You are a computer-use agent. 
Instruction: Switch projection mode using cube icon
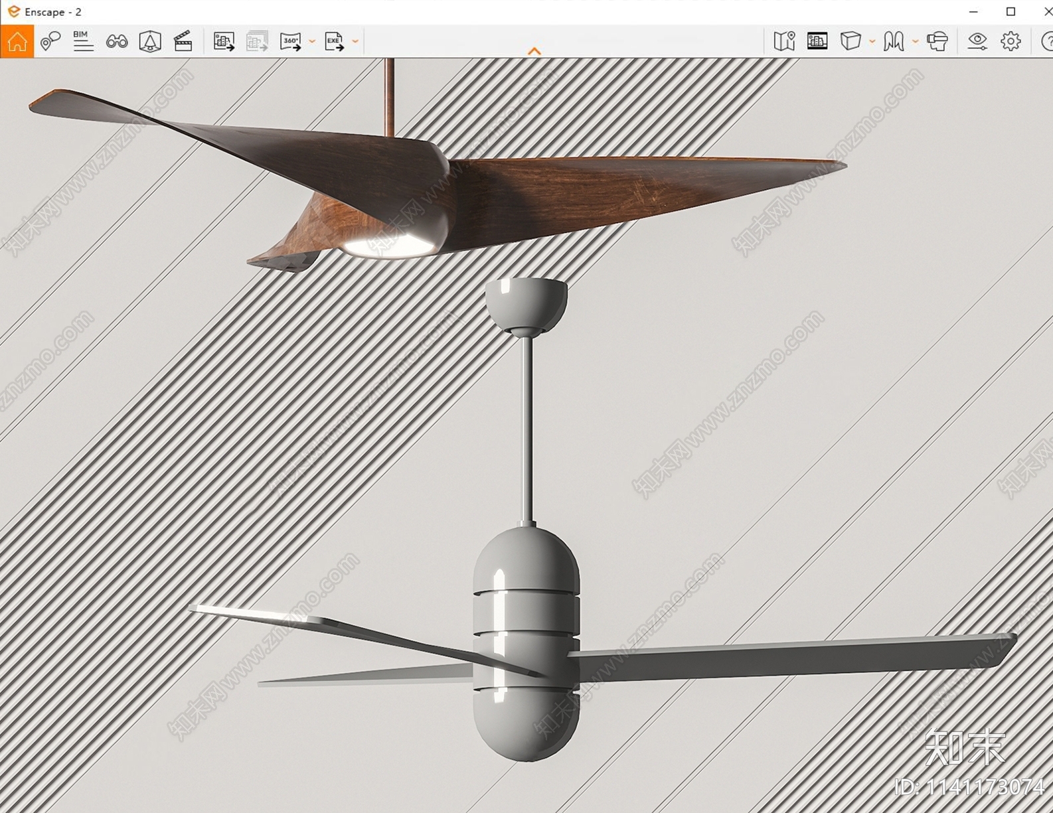click(850, 41)
